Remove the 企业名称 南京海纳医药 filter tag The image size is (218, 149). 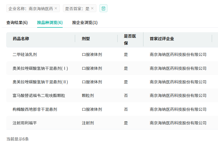(56, 8)
